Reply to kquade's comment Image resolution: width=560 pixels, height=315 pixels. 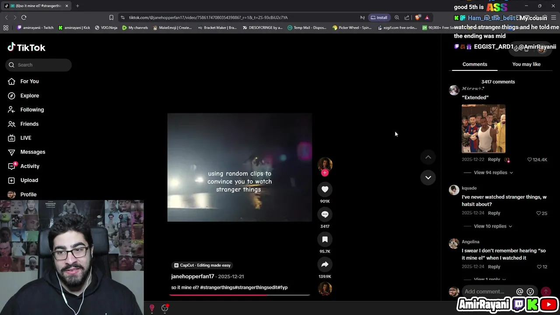click(x=494, y=213)
